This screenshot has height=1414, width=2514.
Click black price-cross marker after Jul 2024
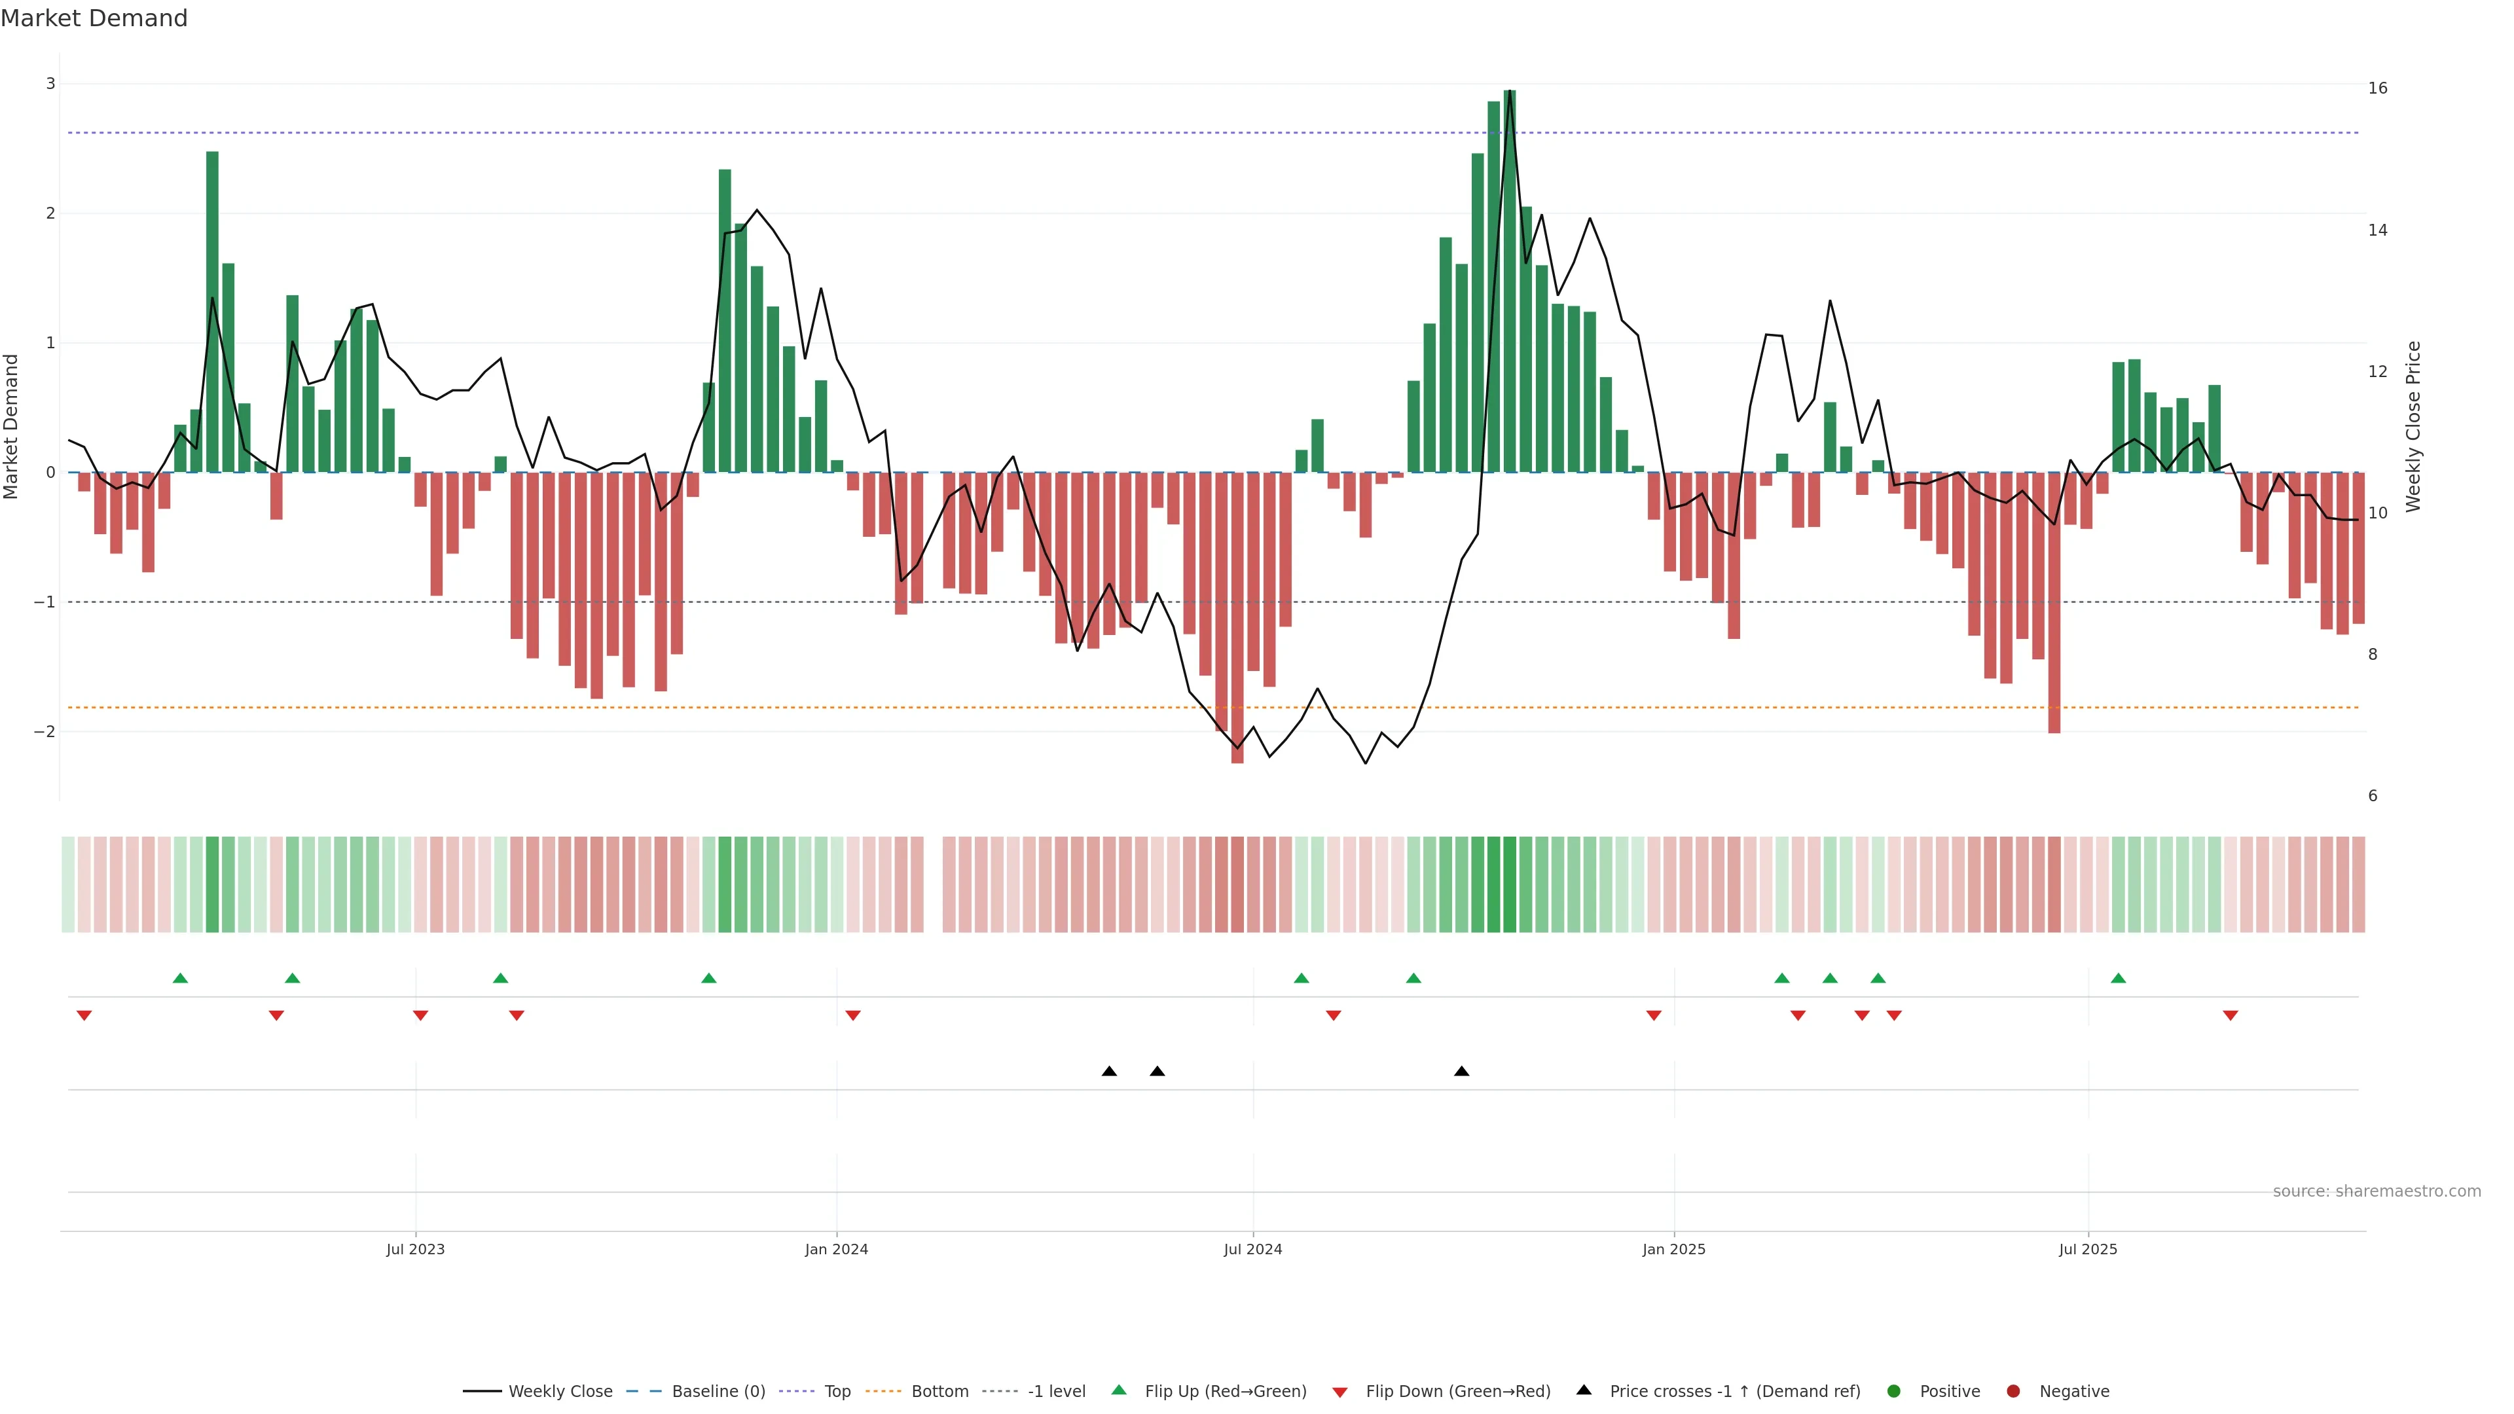coord(1461,1072)
